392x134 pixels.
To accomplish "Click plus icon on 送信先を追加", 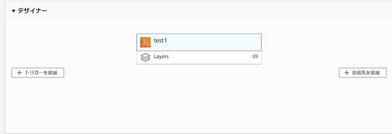I will (x=347, y=73).
